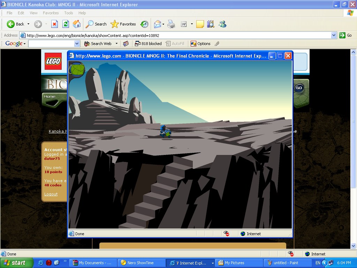This screenshot has height=268, width=357.
Task: Open the Help menu
Action: tap(82, 13)
